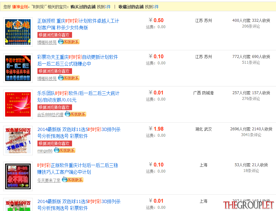Contact seller minge86 via chat icon

coord(65,150)
